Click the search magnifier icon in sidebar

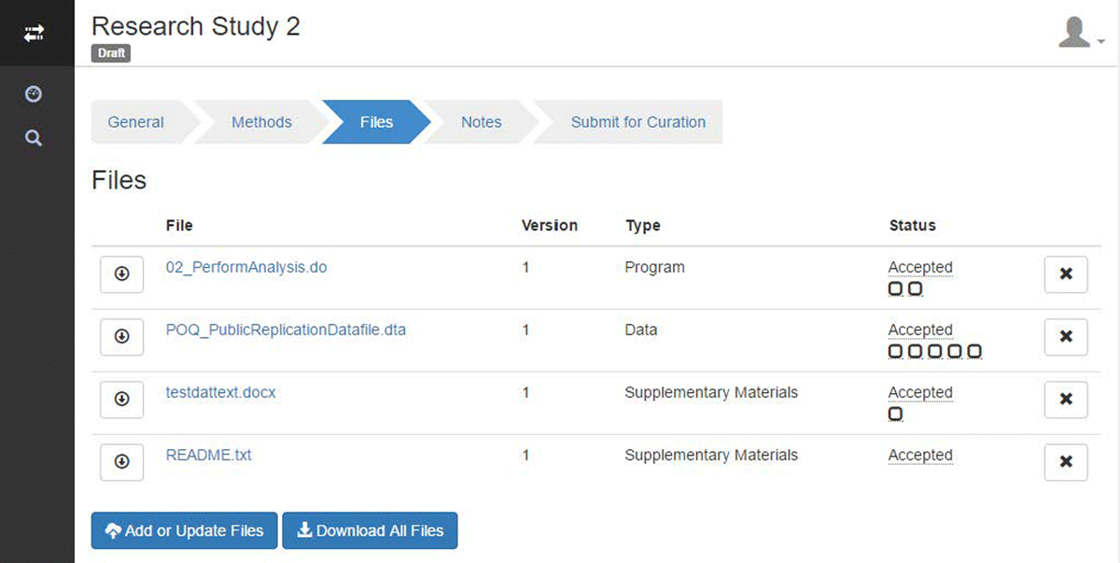34,138
